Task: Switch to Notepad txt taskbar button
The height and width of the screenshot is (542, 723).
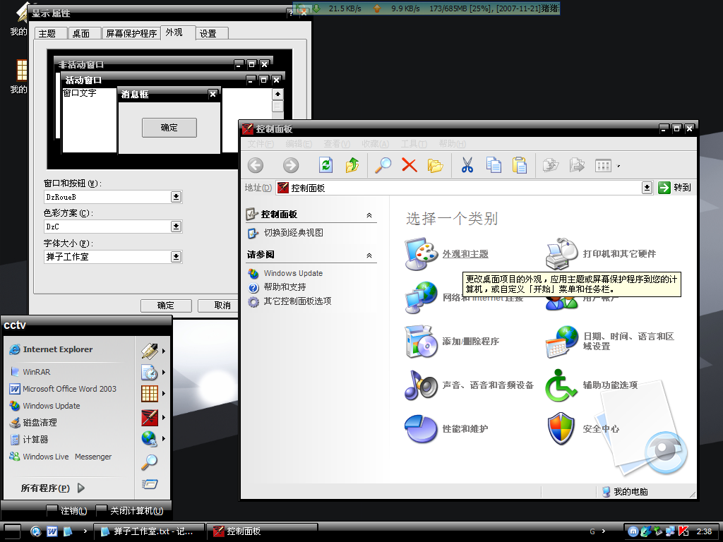Action: [149, 531]
